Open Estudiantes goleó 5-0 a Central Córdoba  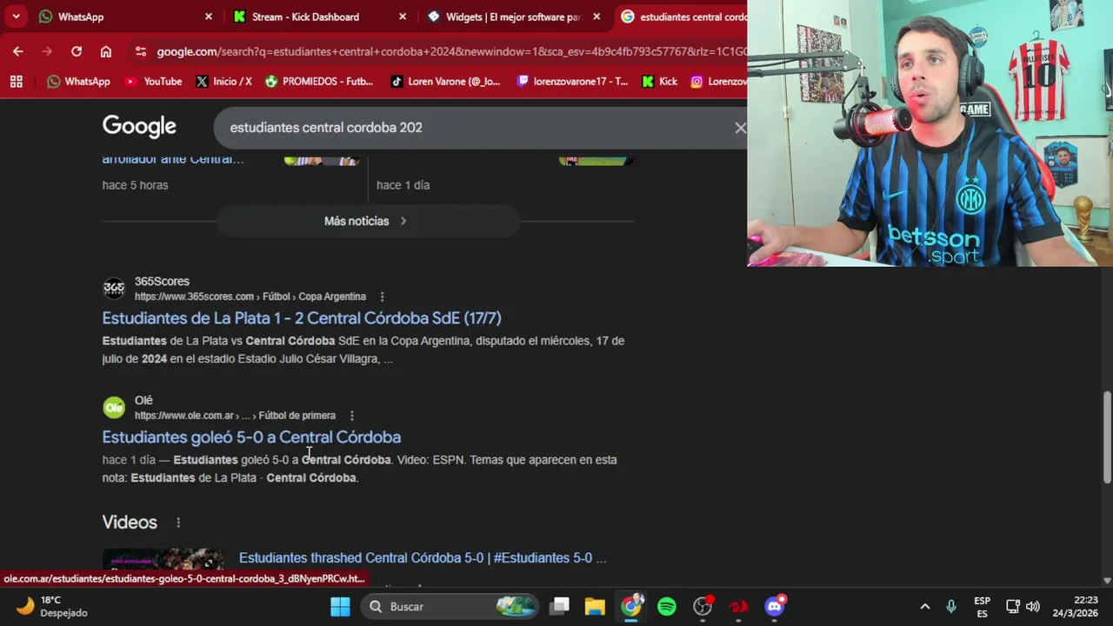[251, 437]
